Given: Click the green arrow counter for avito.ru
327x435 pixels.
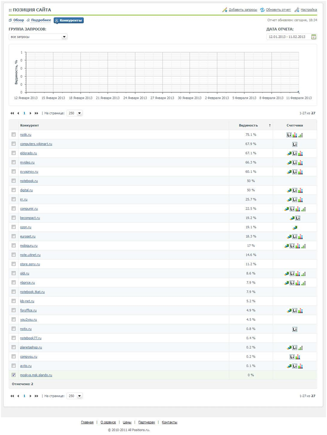Looking at the screenshot, I should pyautogui.click(x=289, y=366).
